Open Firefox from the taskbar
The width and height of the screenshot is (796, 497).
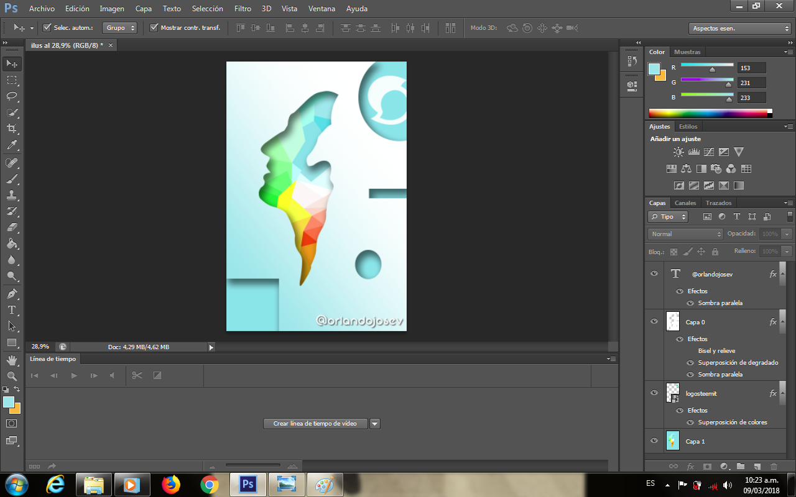tap(170, 484)
